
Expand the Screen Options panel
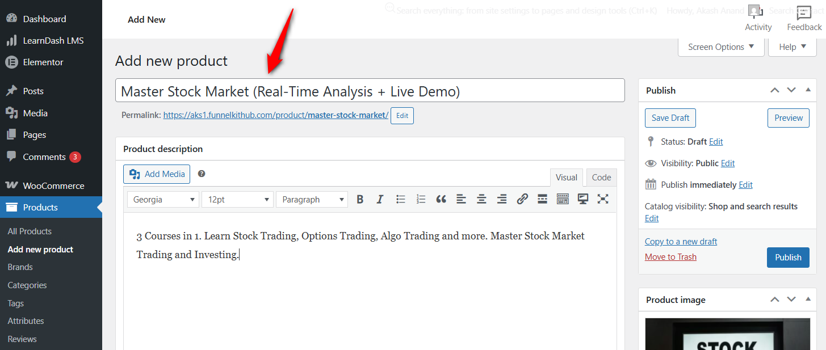click(x=721, y=47)
